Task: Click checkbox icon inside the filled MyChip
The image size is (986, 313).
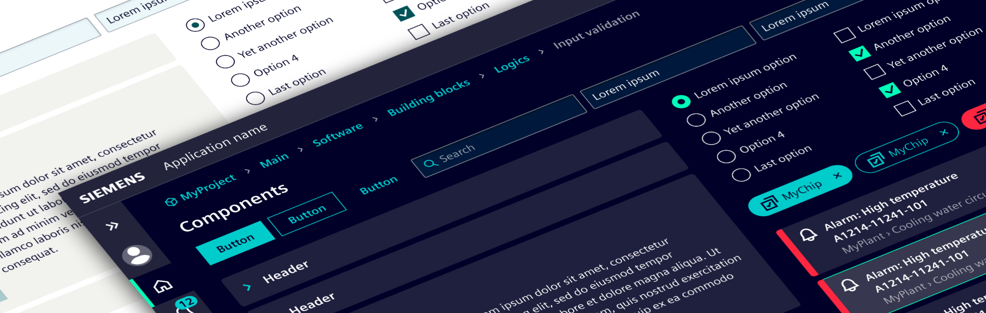Action: coord(769,202)
